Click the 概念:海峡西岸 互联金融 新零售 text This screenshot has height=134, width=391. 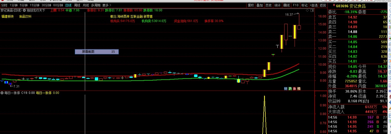click(x=131, y=16)
